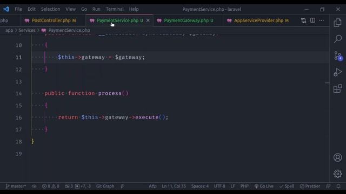Open changes compare icon in editor toolbar
Screen dimensions: 346x194
pos(303,20)
